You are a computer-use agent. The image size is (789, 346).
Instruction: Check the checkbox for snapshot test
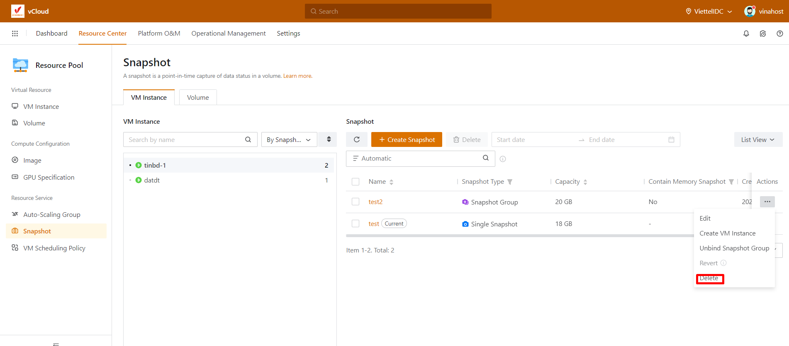click(356, 223)
